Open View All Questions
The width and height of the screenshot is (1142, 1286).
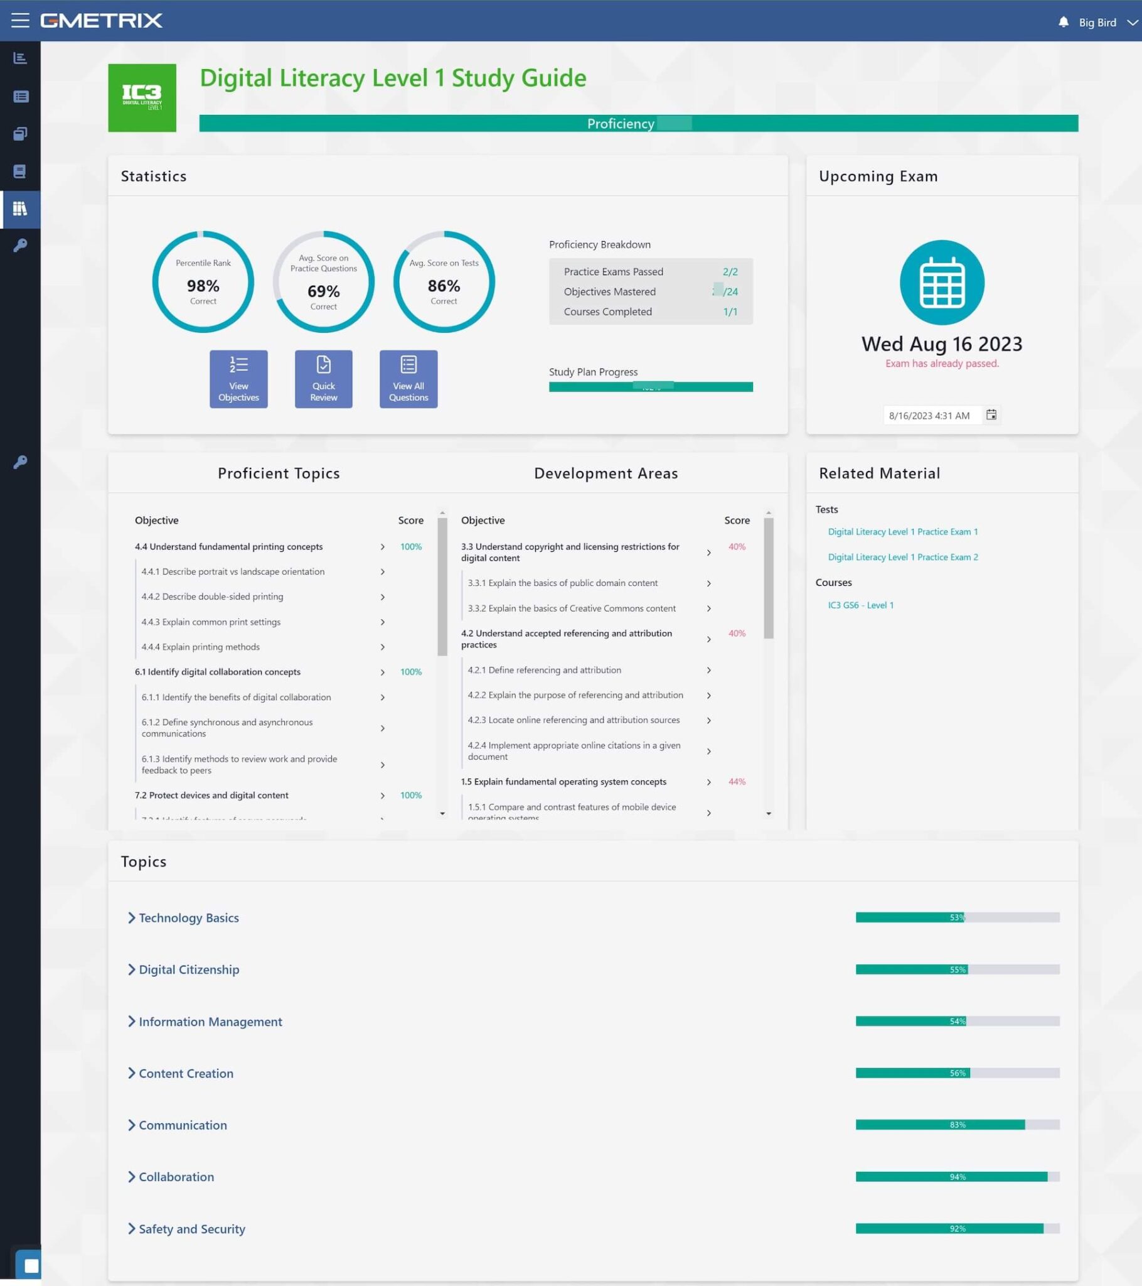tap(408, 379)
